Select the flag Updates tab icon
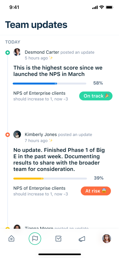Viewport: 119px width, 258px height. pyautogui.click(x=35, y=238)
